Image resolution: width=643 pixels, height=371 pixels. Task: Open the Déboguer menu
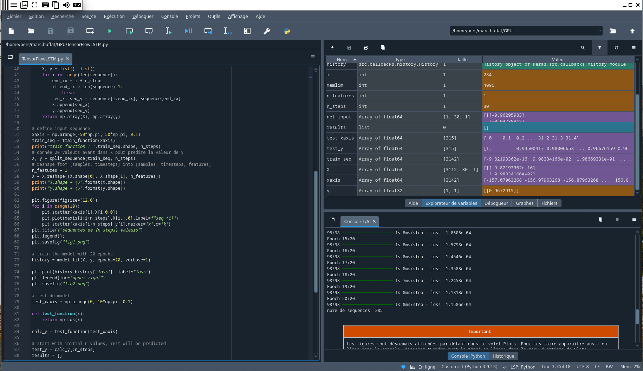[143, 17]
